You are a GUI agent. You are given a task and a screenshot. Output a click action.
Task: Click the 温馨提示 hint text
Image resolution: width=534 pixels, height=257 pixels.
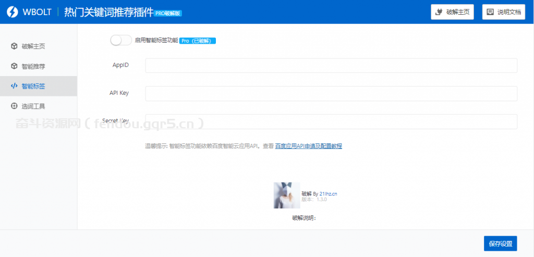pyautogui.click(x=210, y=146)
